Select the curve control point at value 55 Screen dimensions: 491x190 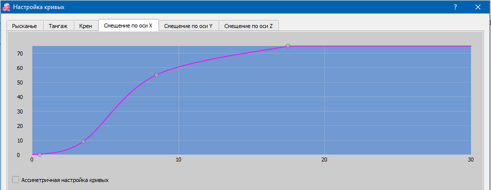point(156,75)
